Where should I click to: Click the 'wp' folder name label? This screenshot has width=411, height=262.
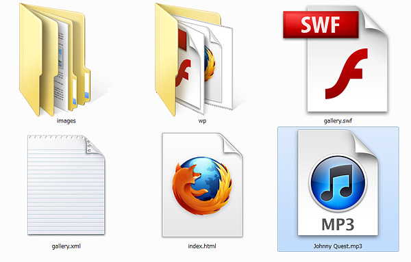[x=202, y=121]
